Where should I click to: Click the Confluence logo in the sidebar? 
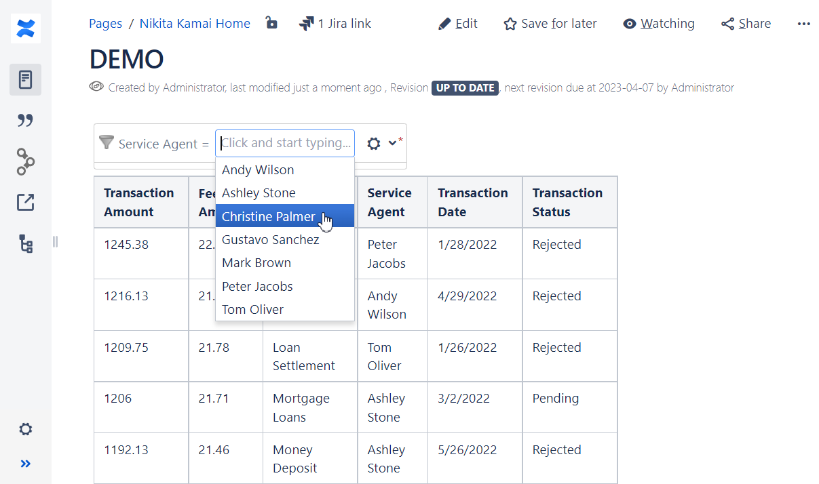click(x=25, y=28)
